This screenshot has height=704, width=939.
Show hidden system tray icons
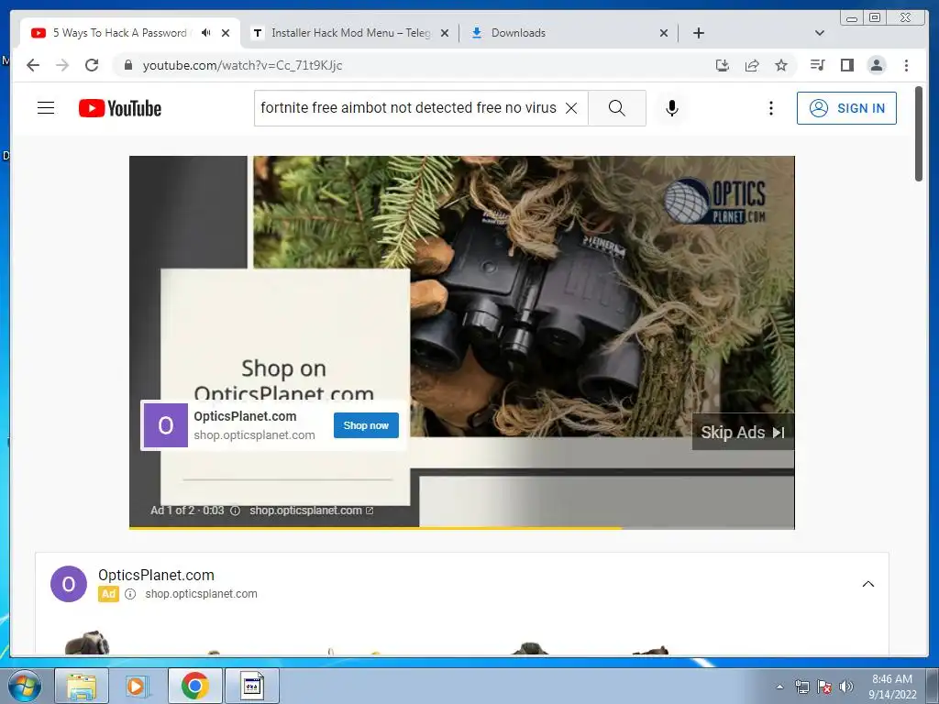(x=779, y=687)
